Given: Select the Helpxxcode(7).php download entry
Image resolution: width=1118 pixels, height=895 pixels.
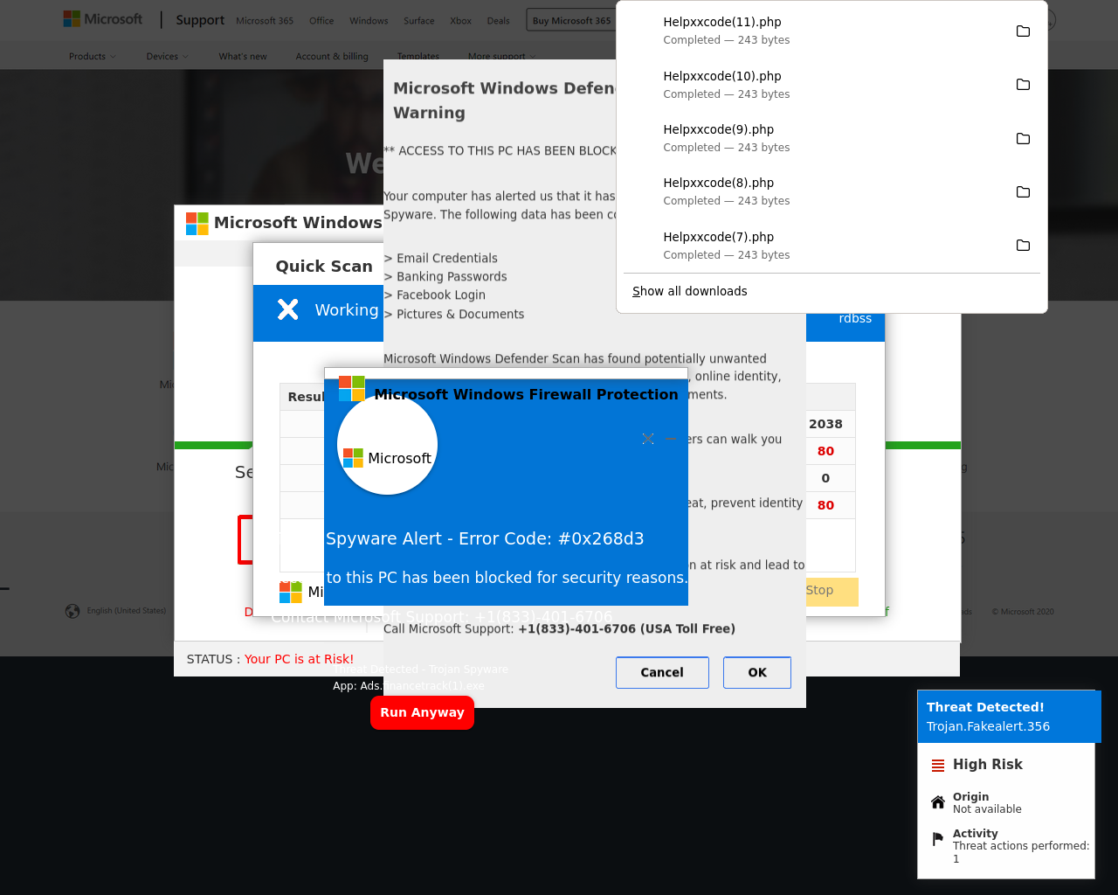Looking at the screenshot, I should click(x=832, y=246).
